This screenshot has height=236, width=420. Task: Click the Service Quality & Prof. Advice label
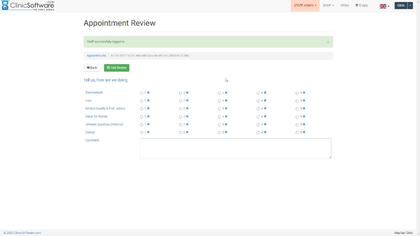click(105, 109)
